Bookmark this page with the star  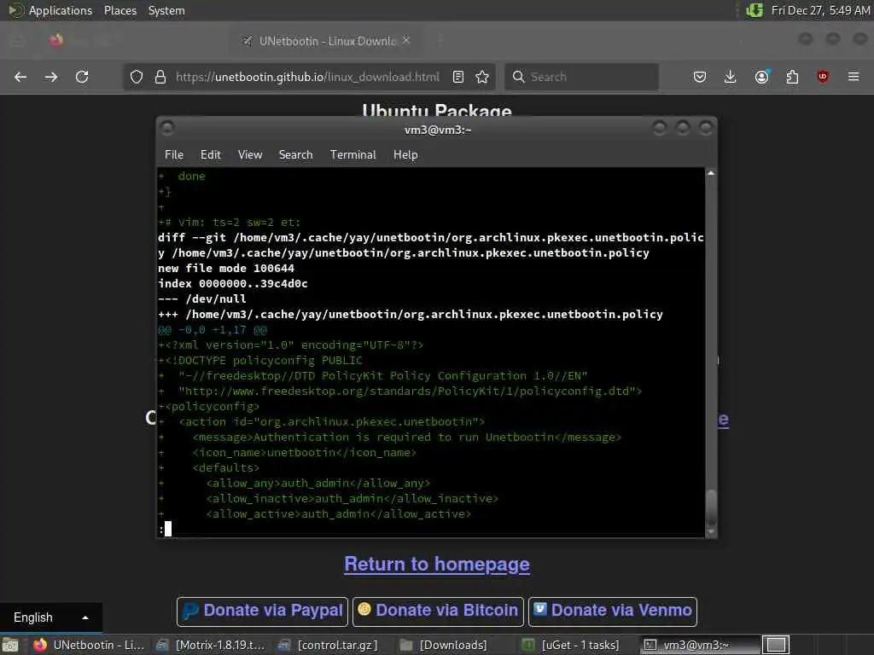point(482,77)
